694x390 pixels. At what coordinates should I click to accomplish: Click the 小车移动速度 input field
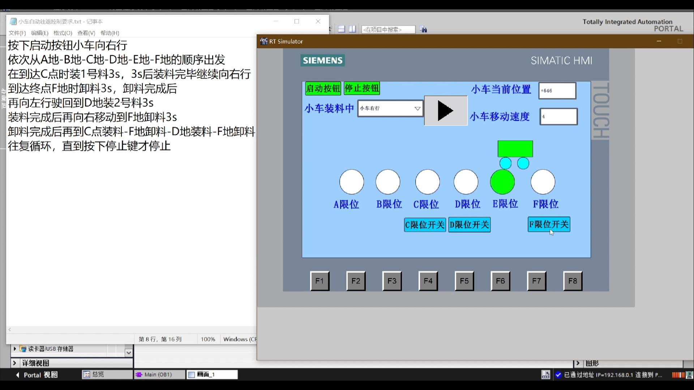(558, 117)
